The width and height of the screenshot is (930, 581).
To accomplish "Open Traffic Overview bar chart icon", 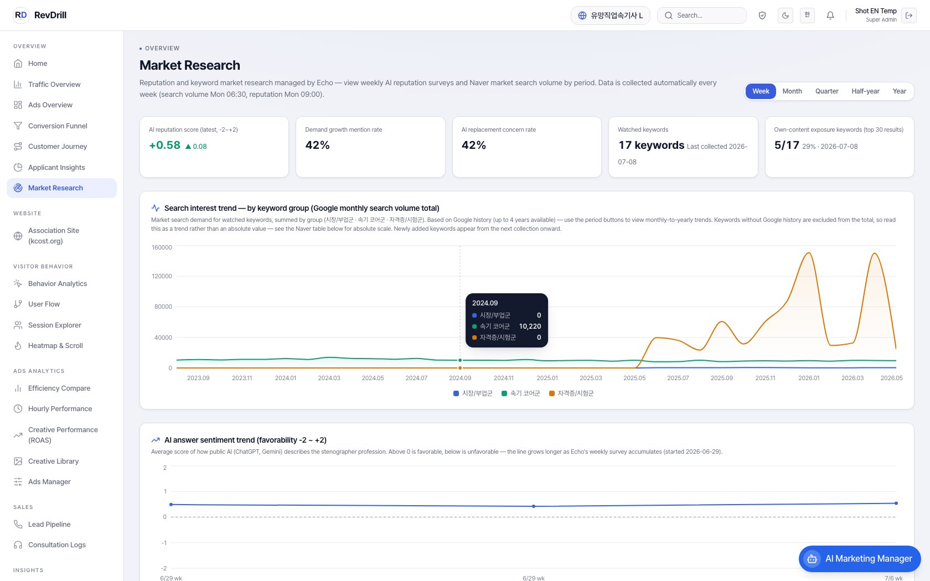I will [x=18, y=84].
